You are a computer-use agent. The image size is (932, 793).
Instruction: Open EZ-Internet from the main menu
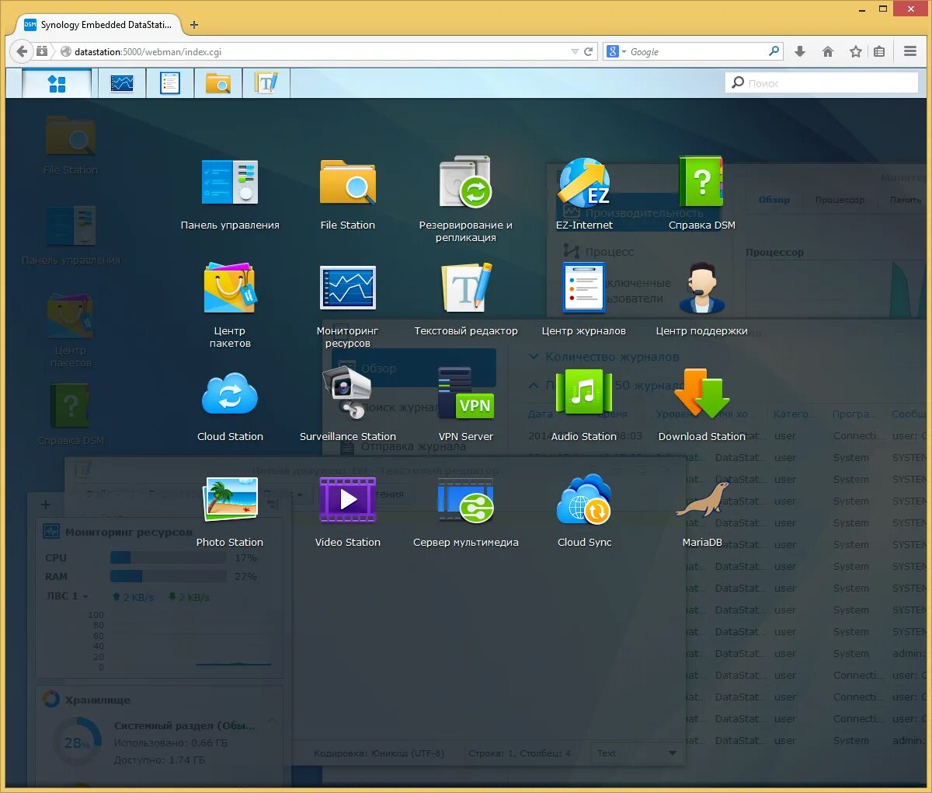583,184
